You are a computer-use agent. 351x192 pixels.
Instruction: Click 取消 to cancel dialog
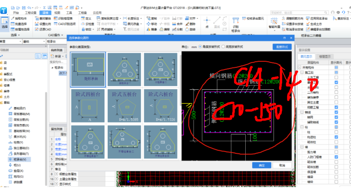tap(282, 165)
